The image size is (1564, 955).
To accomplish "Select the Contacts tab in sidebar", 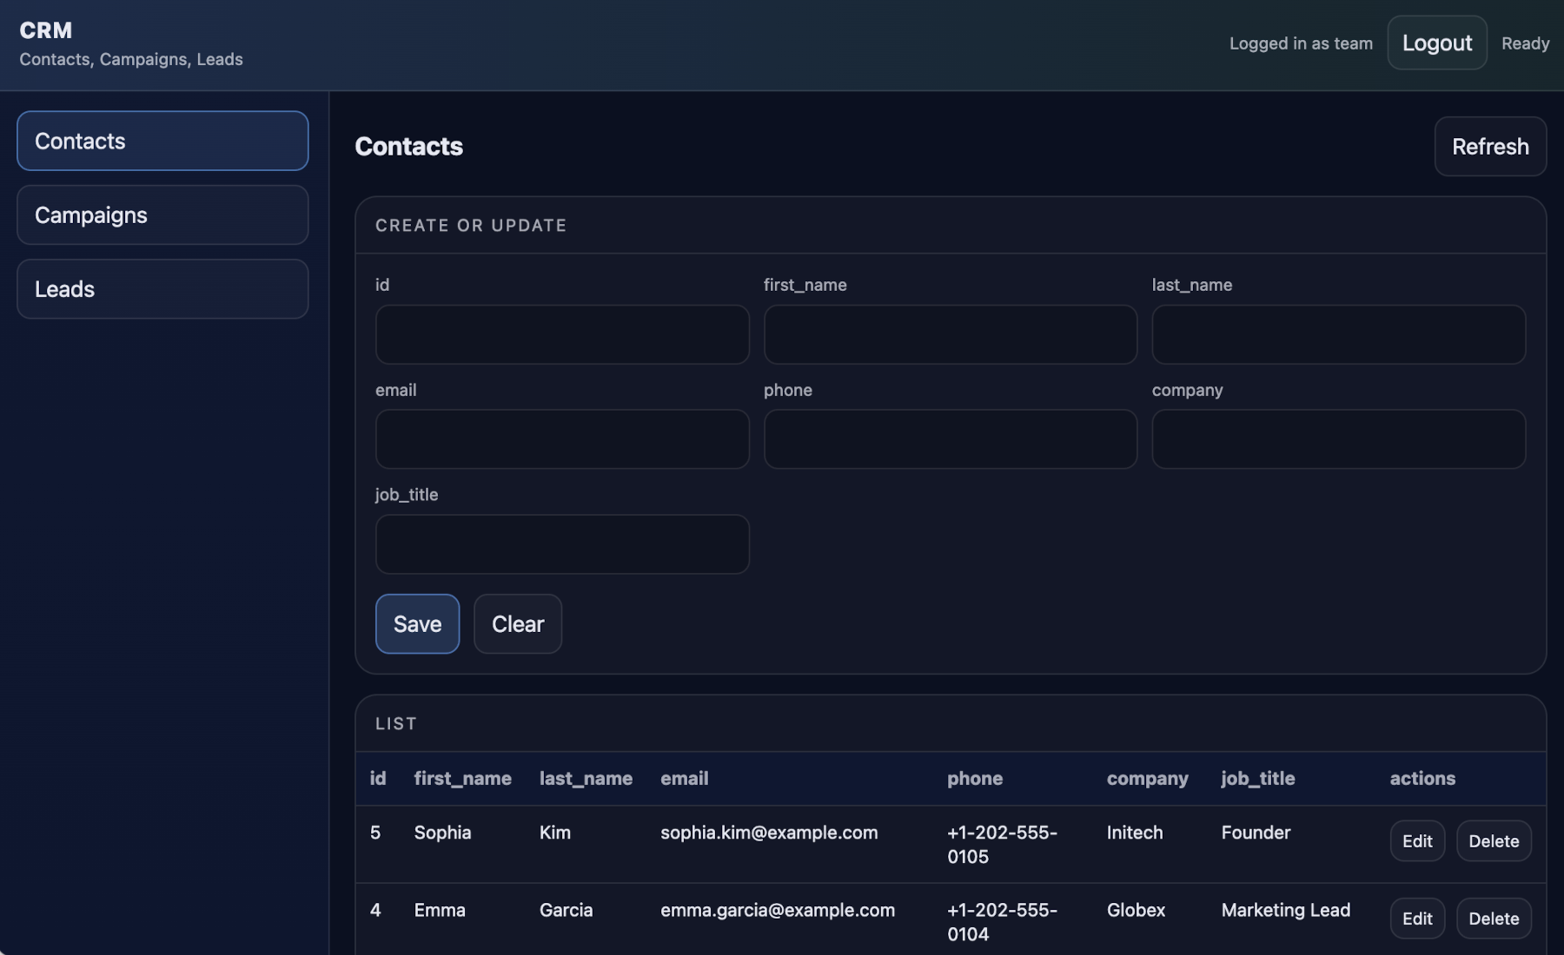I will coord(162,141).
